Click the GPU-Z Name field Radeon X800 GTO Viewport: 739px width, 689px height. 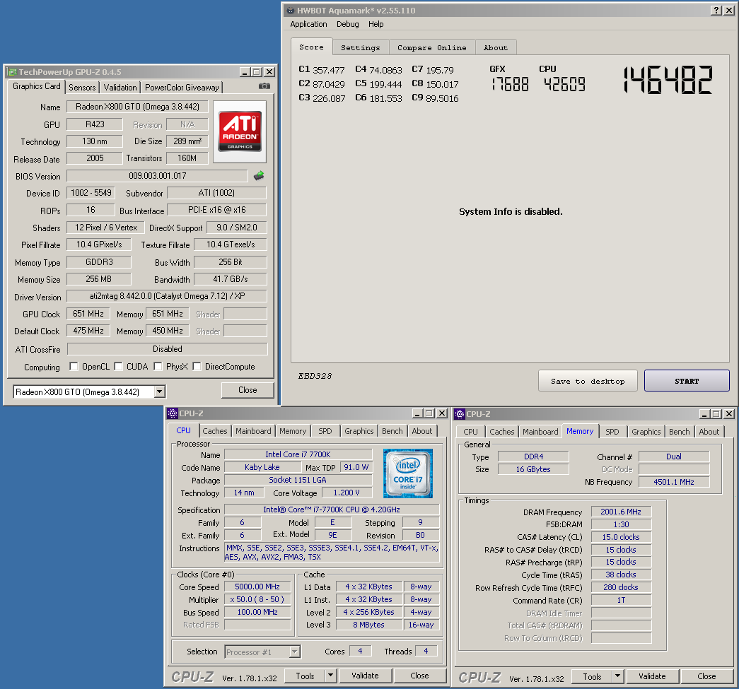137,107
